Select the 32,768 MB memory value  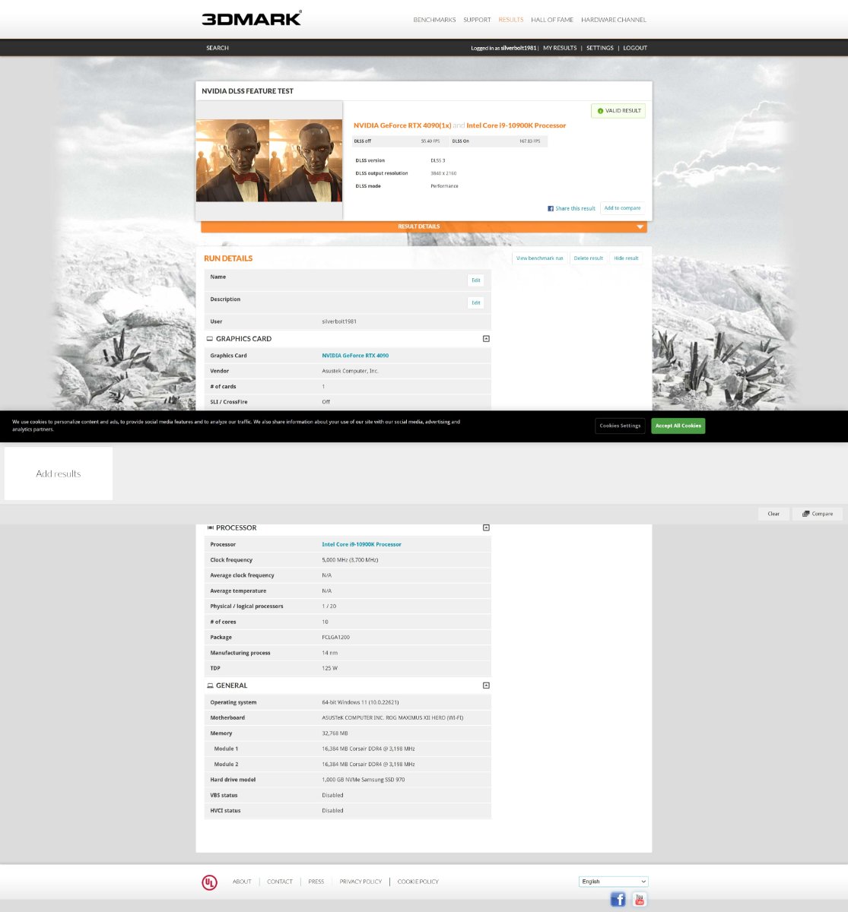(335, 733)
